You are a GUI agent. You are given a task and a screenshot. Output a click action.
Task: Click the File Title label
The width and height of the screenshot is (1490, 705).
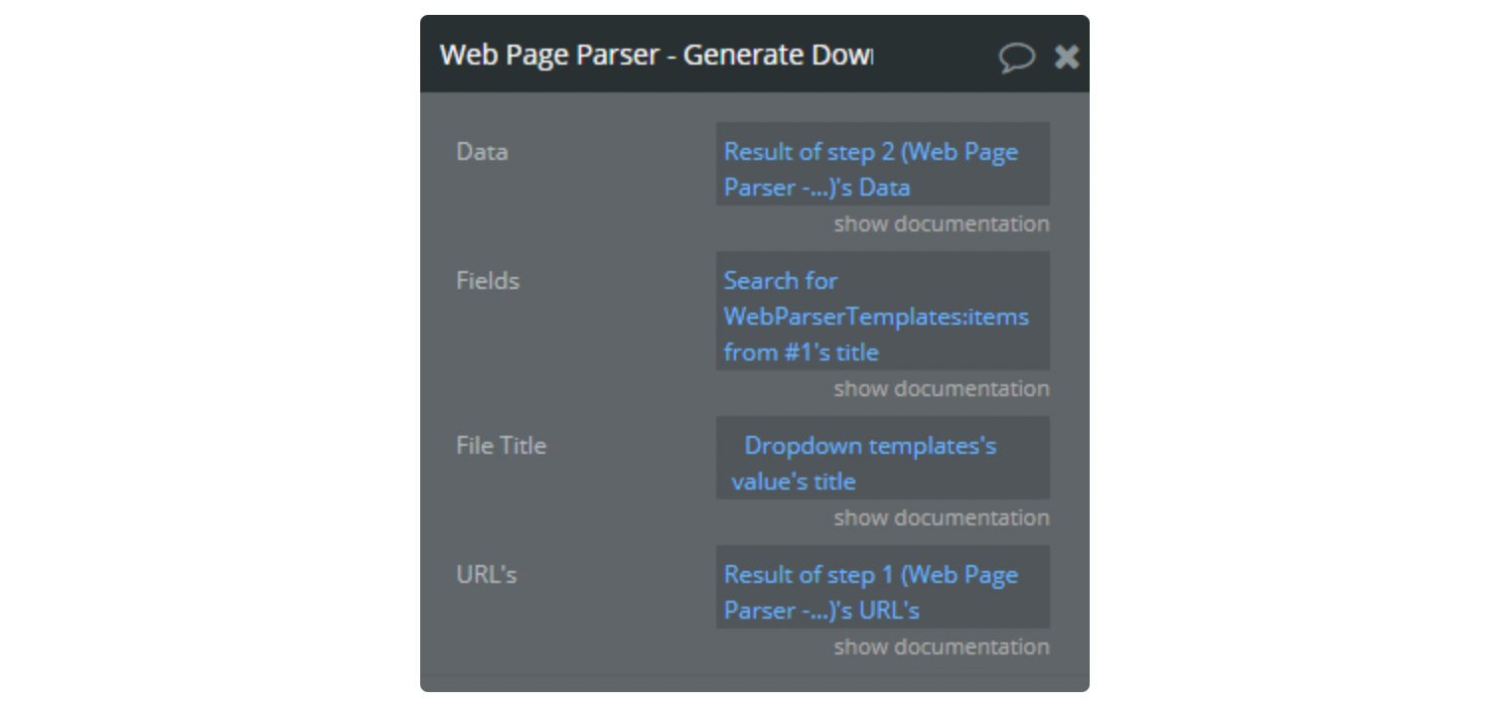tap(501, 446)
